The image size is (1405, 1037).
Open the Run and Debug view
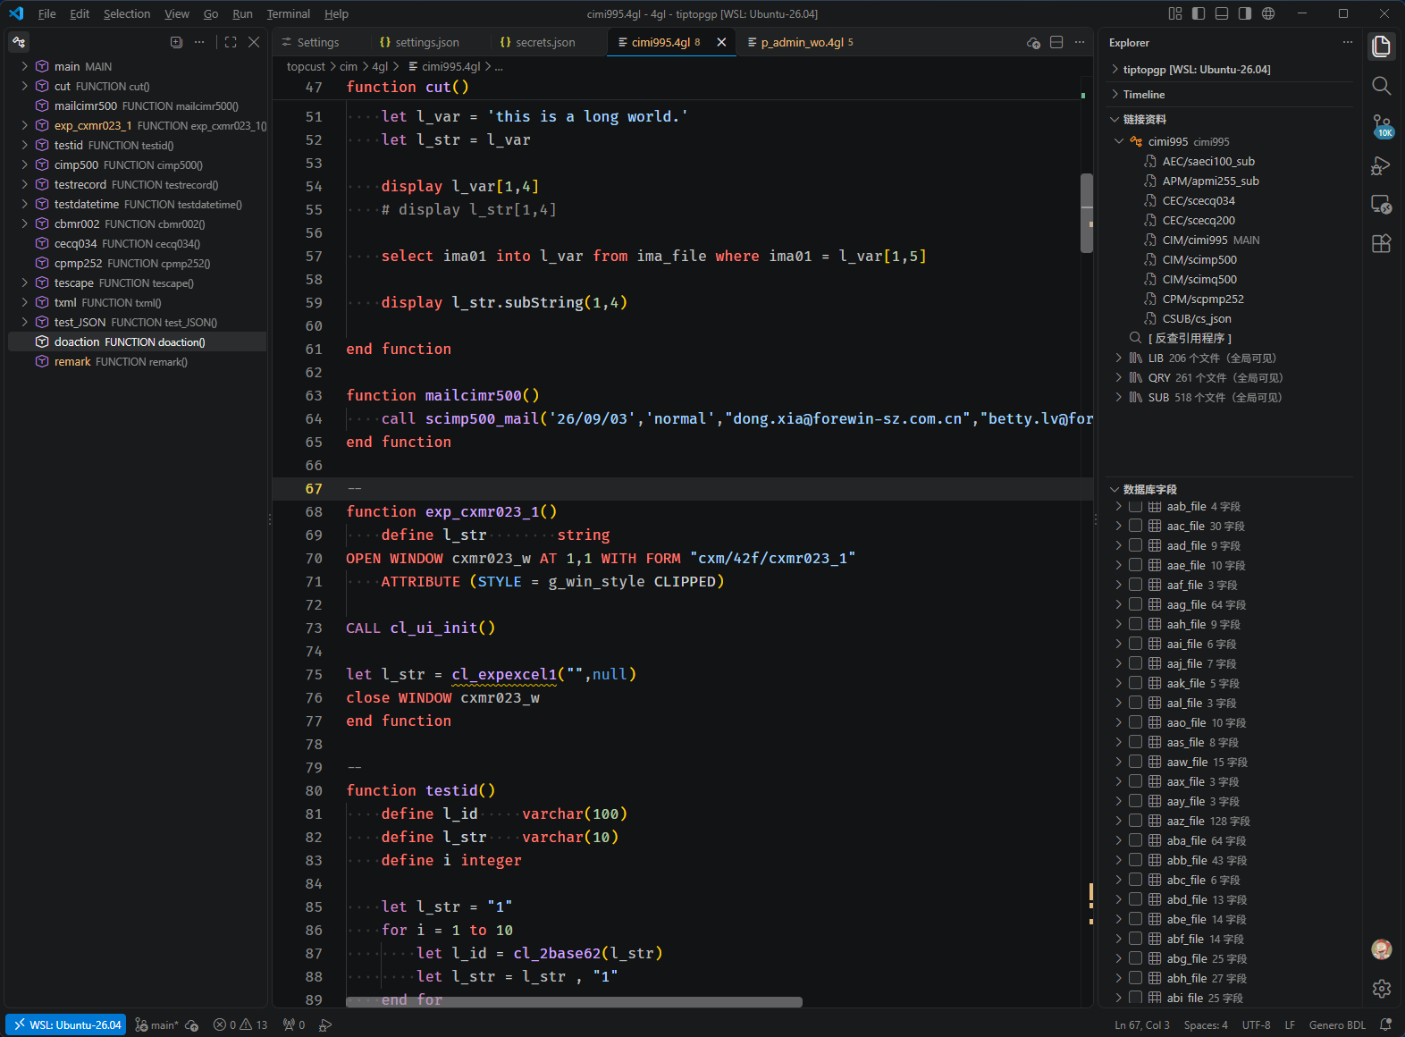pyautogui.click(x=1381, y=165)
